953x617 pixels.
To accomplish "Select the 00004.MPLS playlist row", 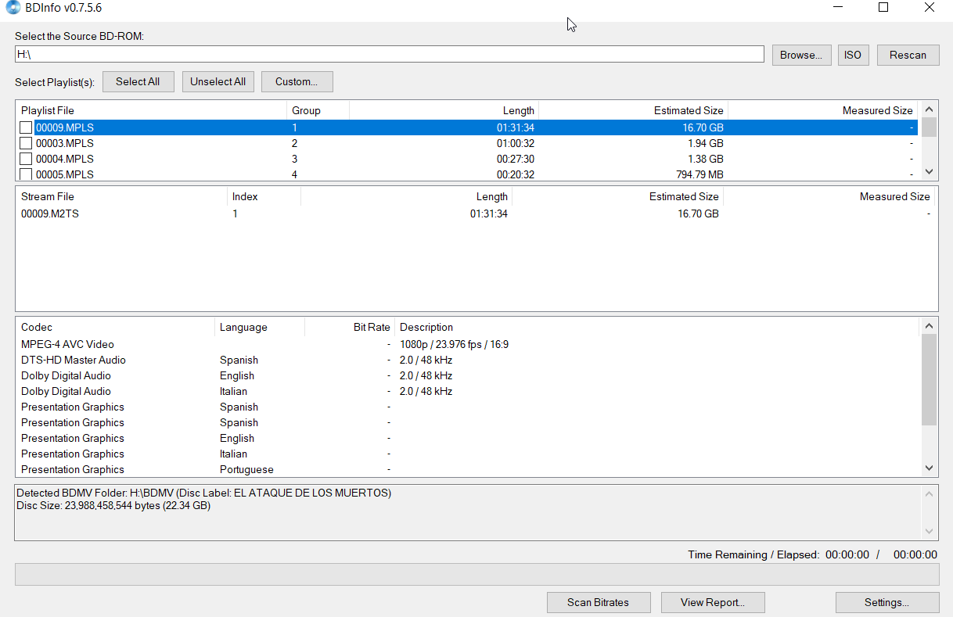I will [x=467, y=159].
